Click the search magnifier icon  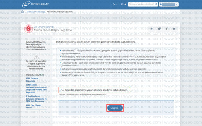click(x=156, y=4)
